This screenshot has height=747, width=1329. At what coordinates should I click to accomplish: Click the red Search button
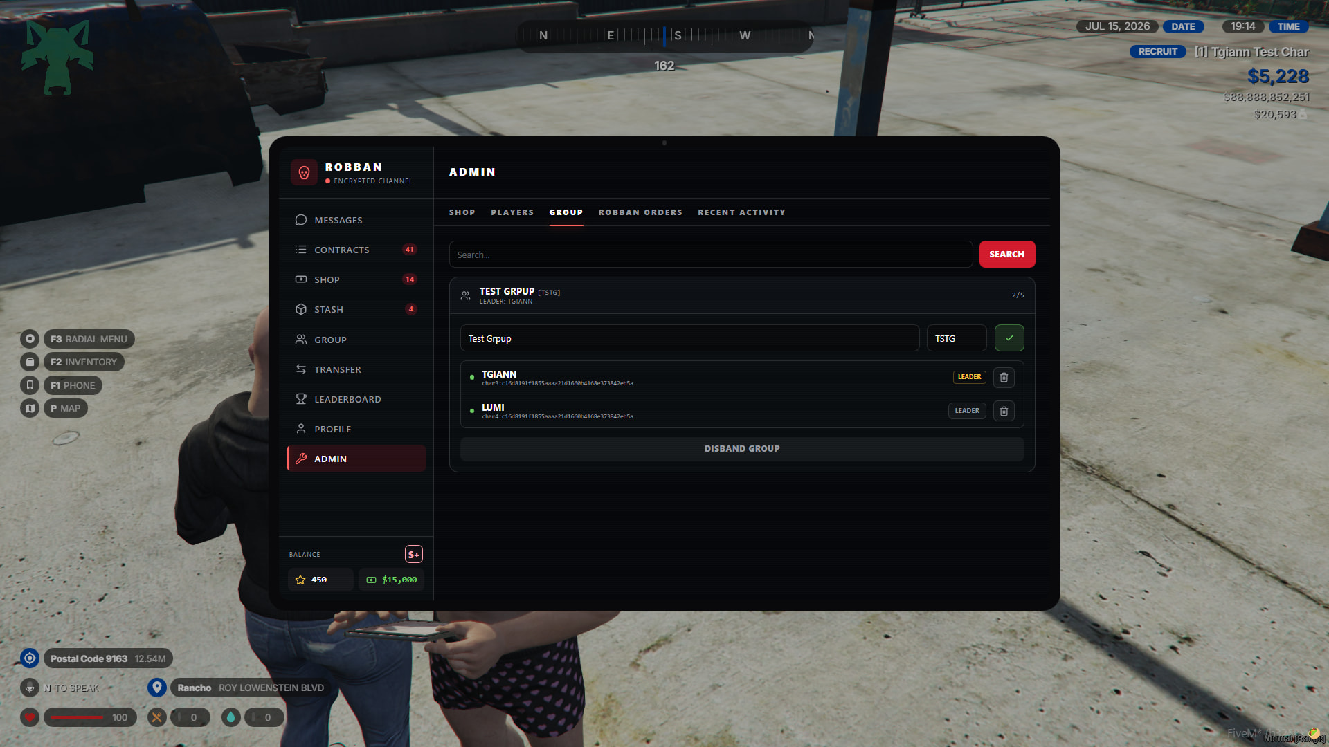(1007, 255)
